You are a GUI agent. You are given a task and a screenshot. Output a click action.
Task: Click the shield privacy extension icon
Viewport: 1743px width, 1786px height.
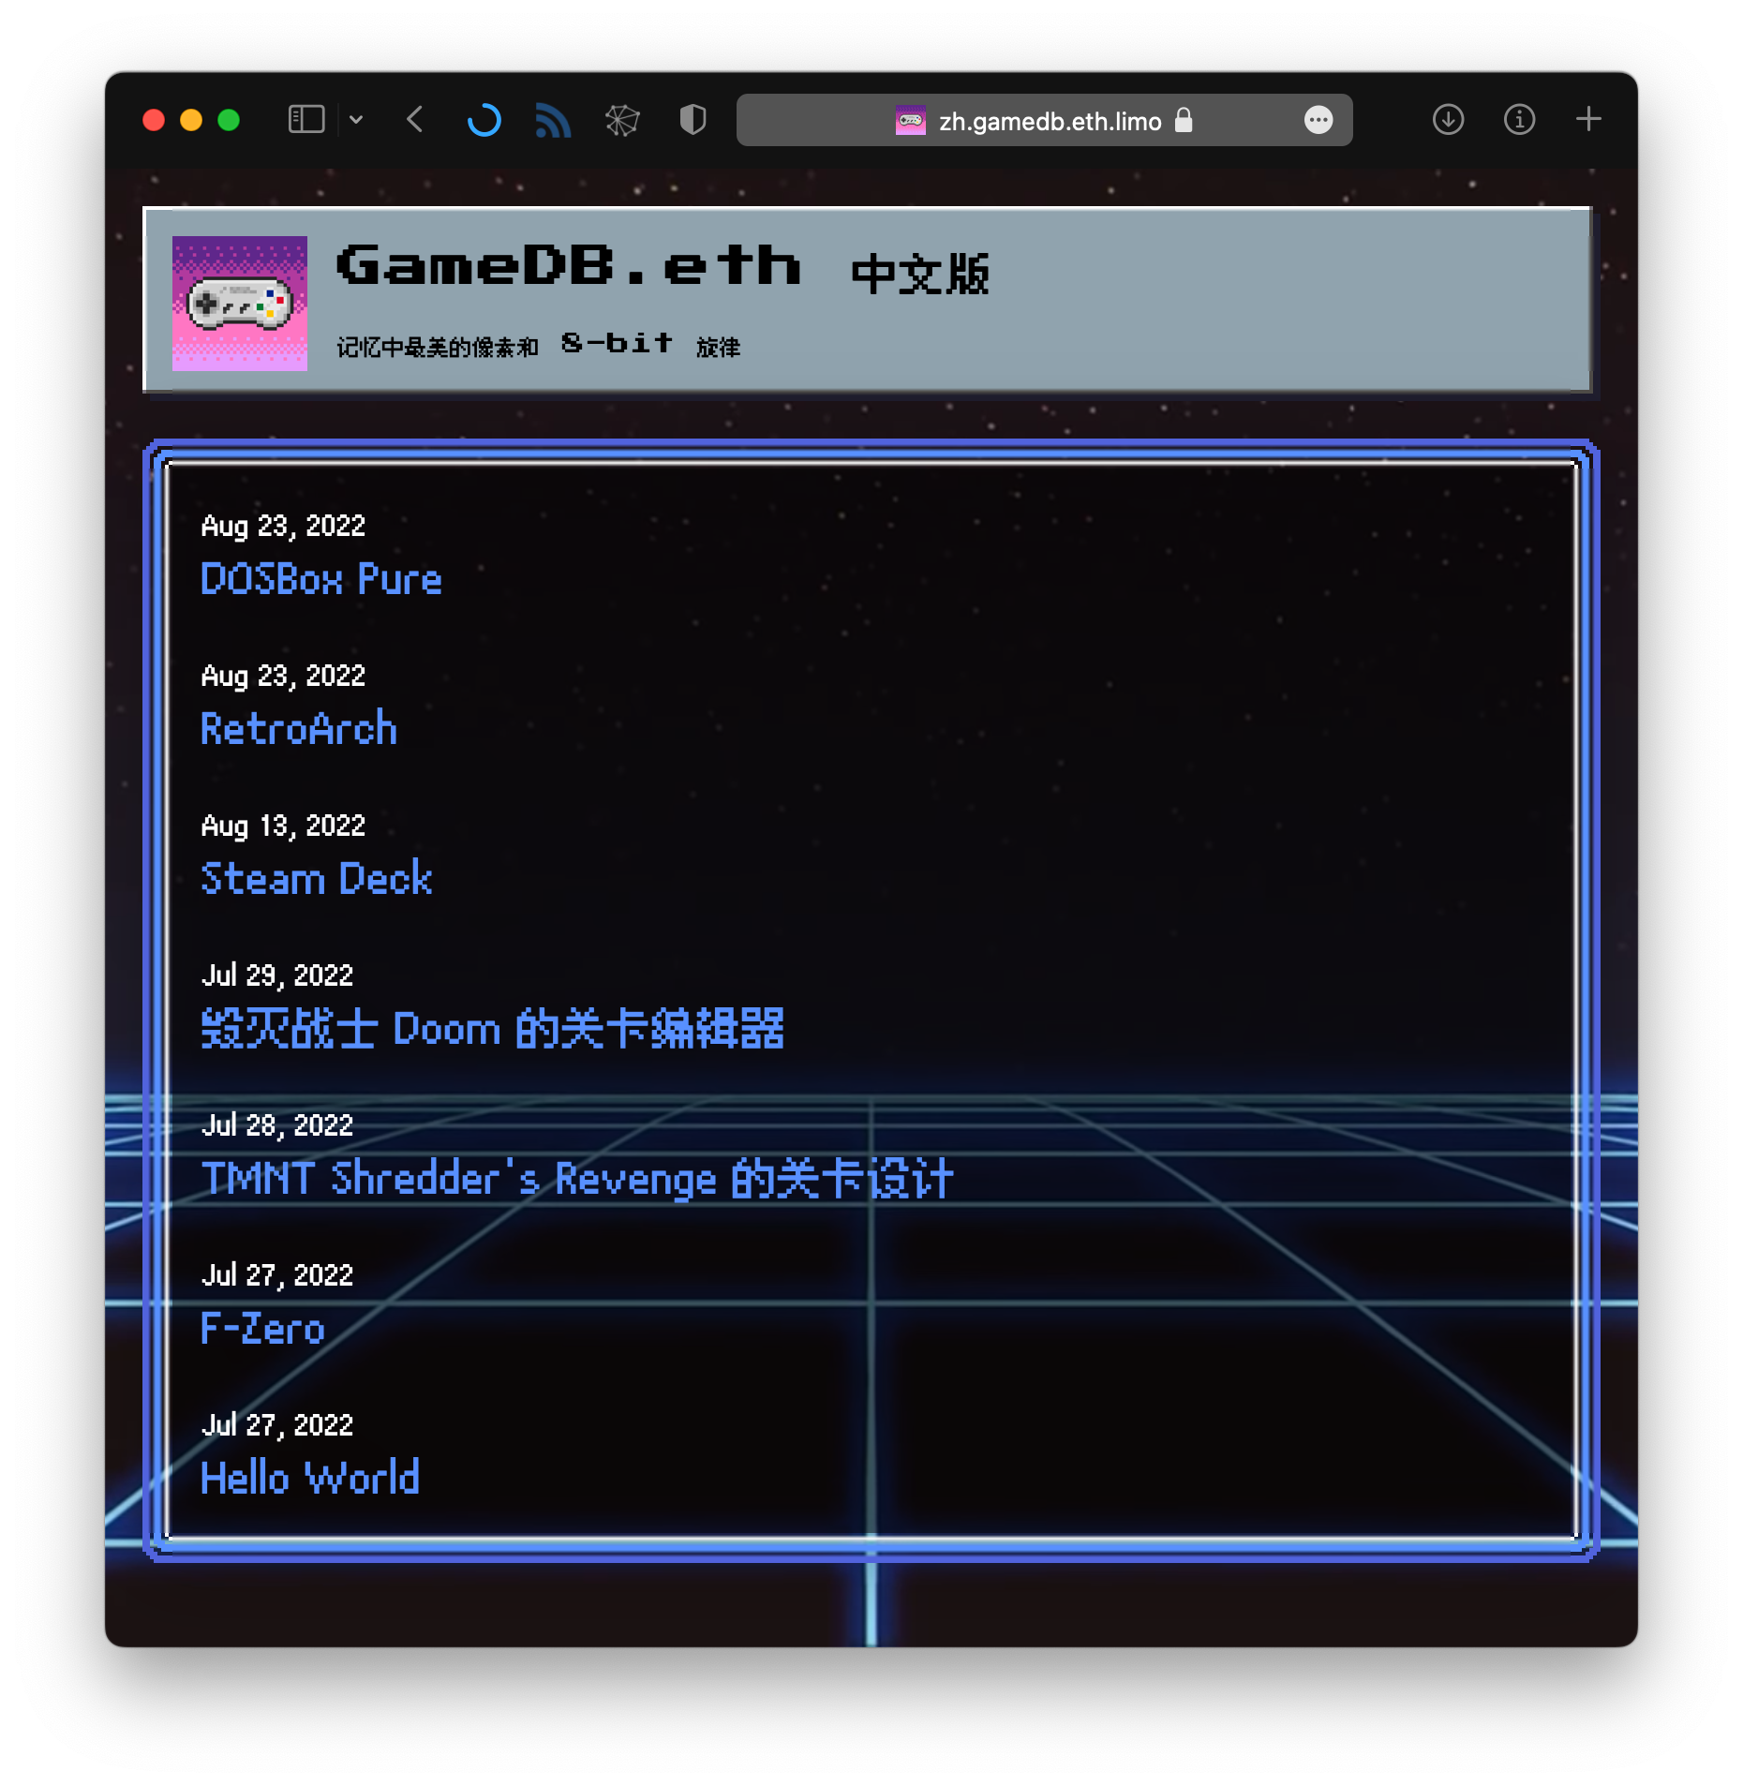pos(693,120)
